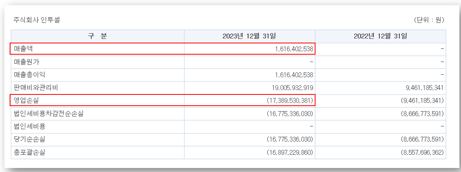Select the value (8,557,696,362)
This screenshot has width=461, height=172.
coord(422,153)
